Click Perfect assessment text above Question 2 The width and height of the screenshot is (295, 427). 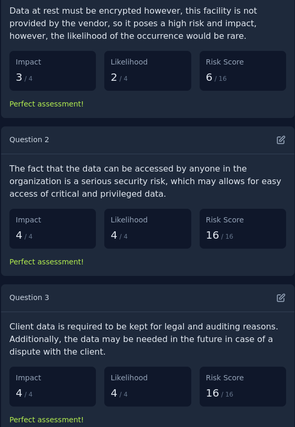pos(47,104)
